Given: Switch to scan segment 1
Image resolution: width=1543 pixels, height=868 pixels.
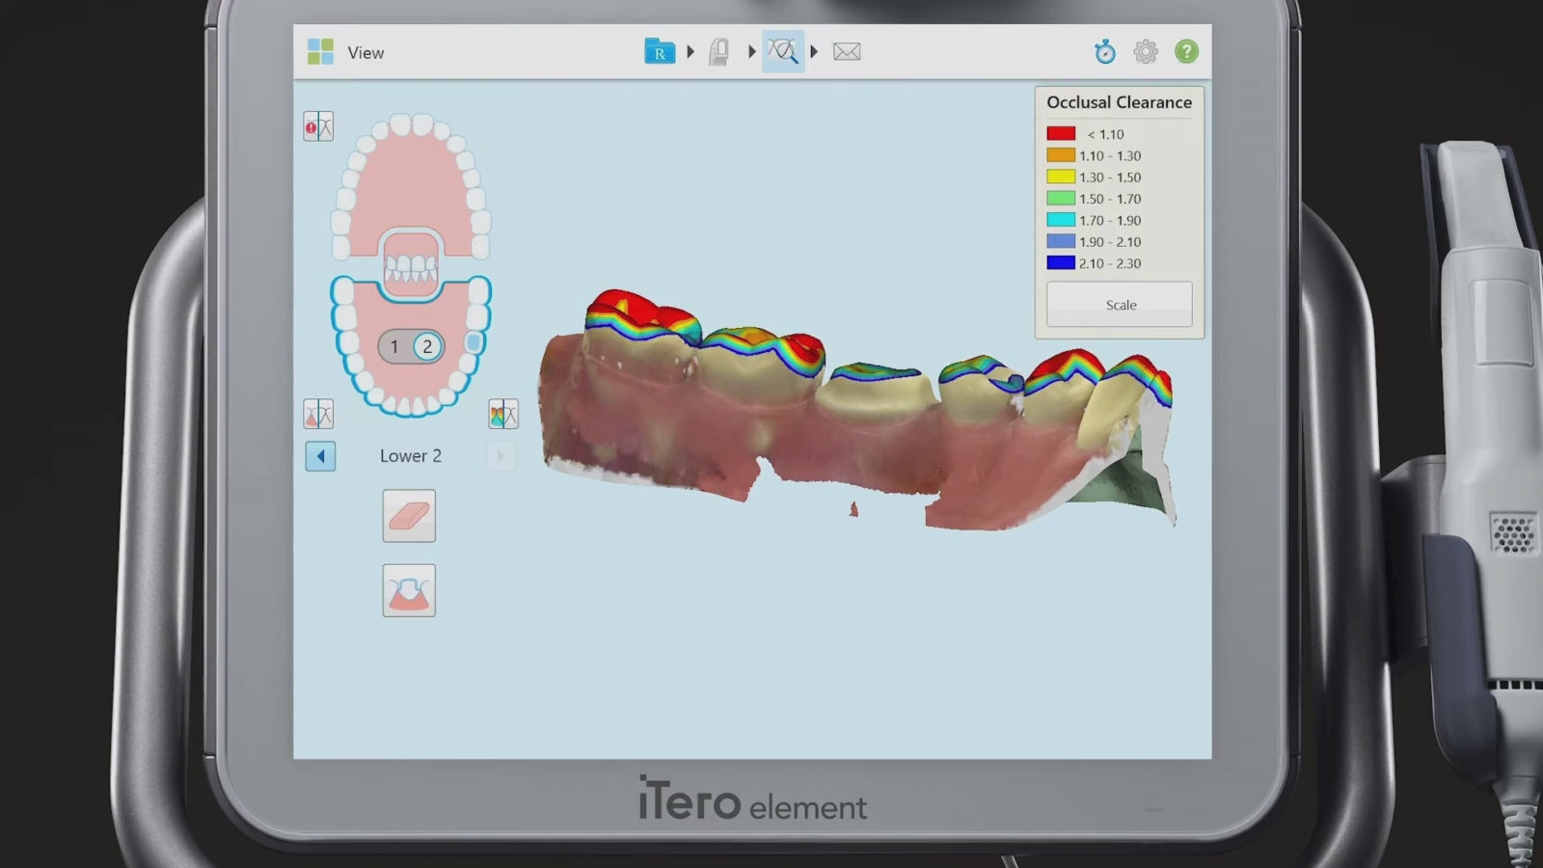Looking at the screenshot, I should pyautogui.click(x=394, y=347).
